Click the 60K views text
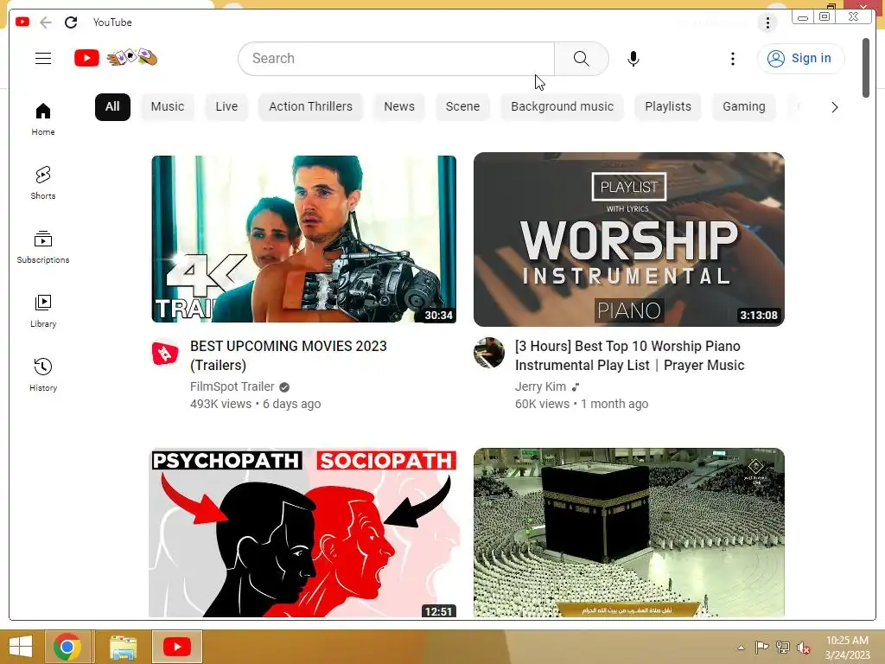885x664 pixels. pyautogui.click(x=542, y=404)
